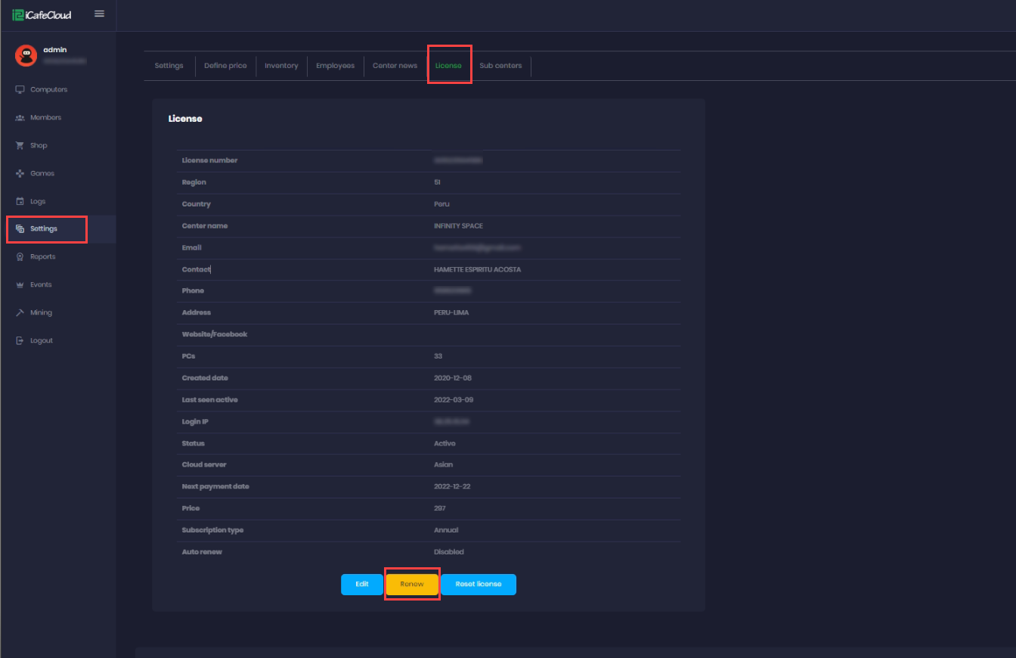
Task: Open Logs via its calendar icon
Action: click(x=20, y=201)
